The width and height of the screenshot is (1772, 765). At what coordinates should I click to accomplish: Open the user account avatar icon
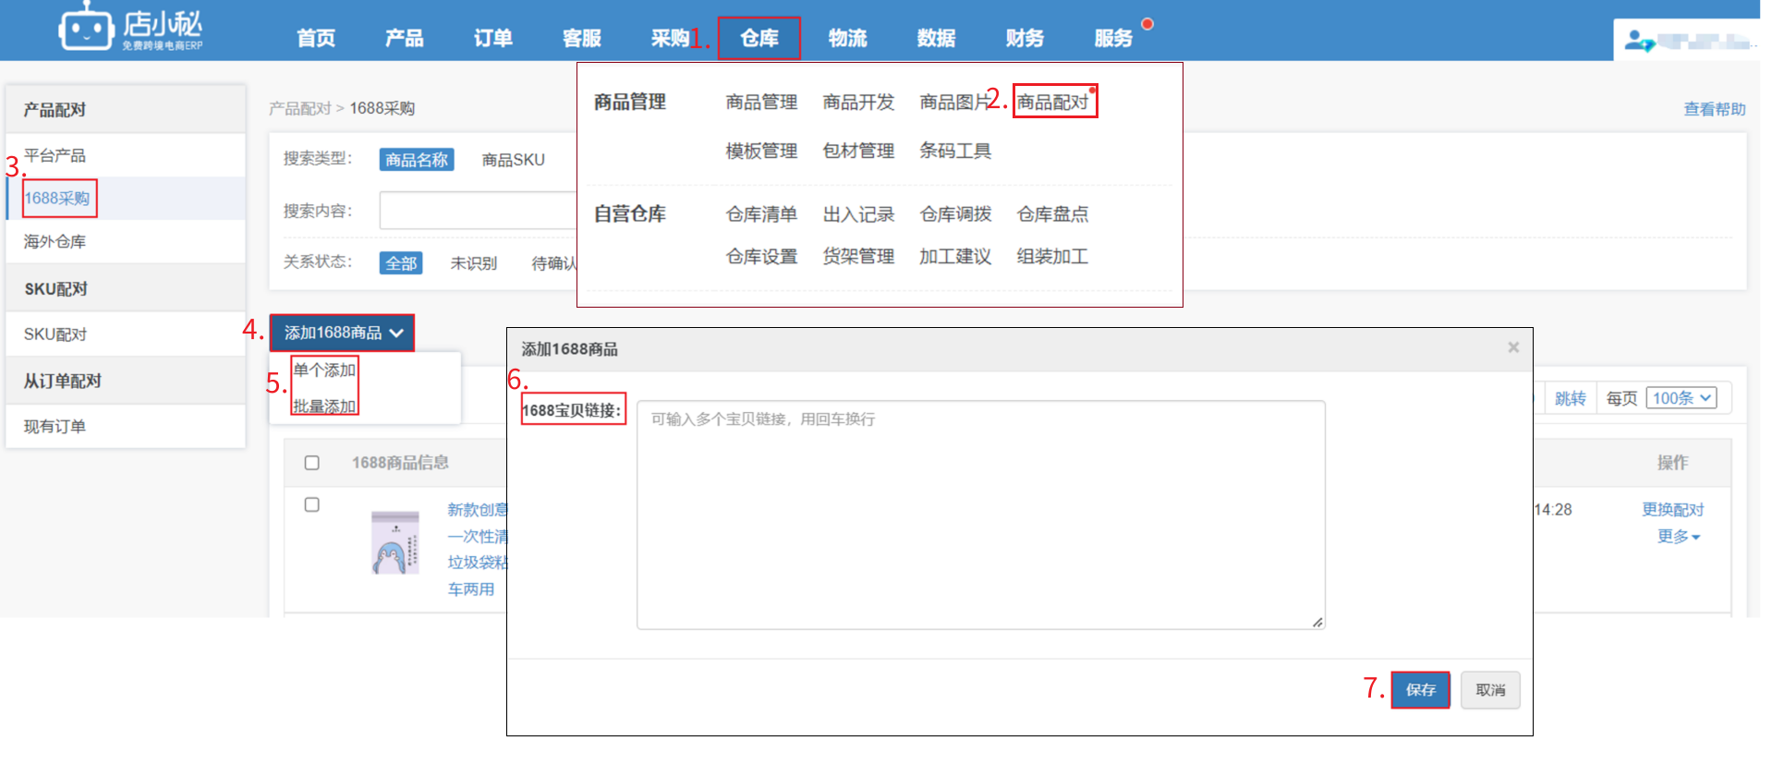tap(1639, 41)
